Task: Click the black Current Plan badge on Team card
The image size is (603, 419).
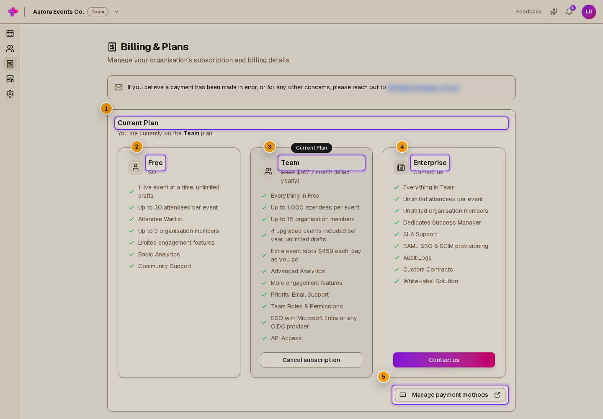Action: click(312, 148)
